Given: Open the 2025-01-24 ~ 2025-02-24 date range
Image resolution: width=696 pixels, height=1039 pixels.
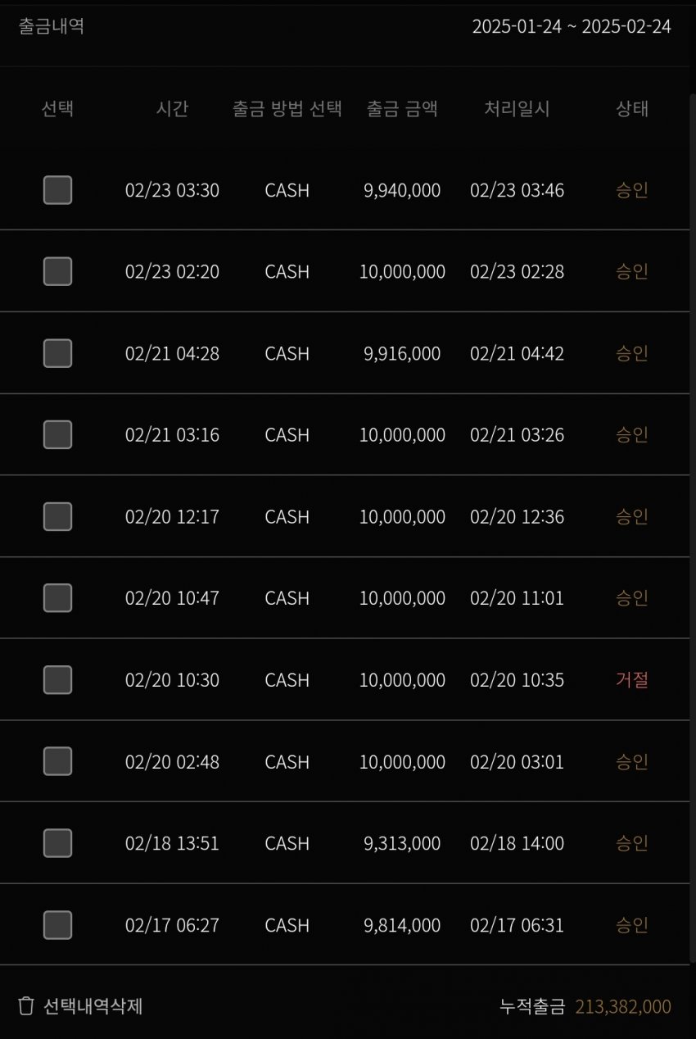Looking at the screenshot, I should tap(572, 26).
